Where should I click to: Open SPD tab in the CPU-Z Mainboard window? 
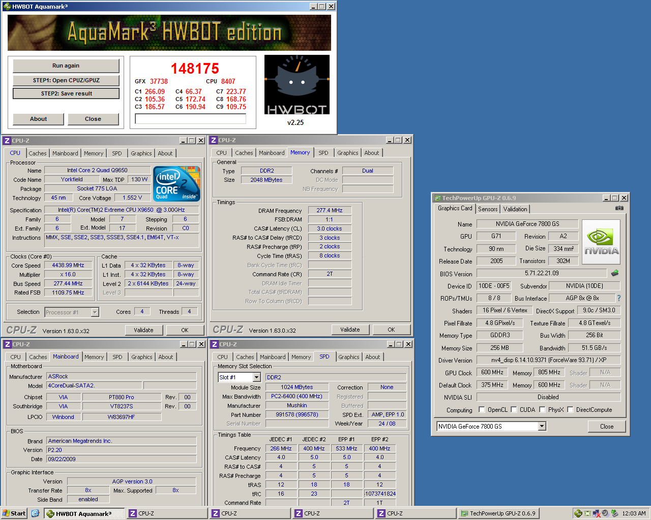click(x=117, y=357)
